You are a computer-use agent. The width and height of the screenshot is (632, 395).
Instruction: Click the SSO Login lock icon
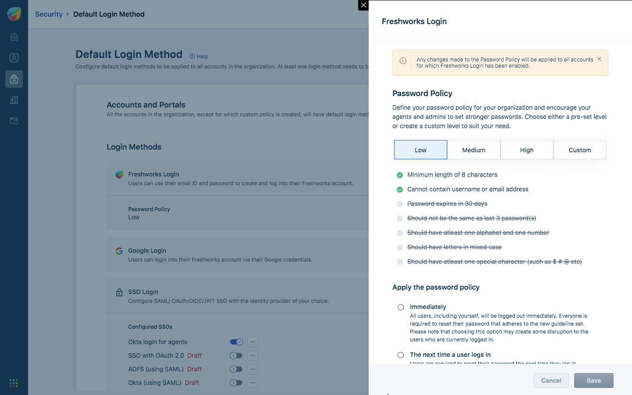119,292
